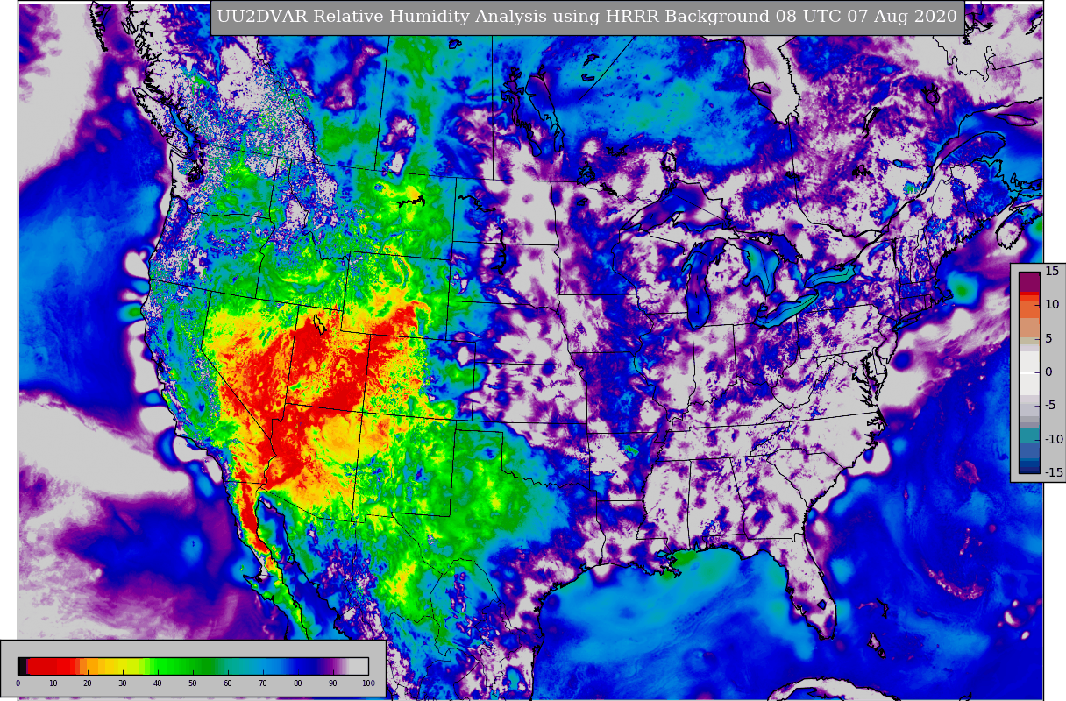Select the "0" label on right colorbar

(x=1048, y=372)
